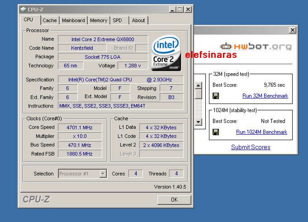Click the L1 Code value 4 x 32 KBytes

161,136
